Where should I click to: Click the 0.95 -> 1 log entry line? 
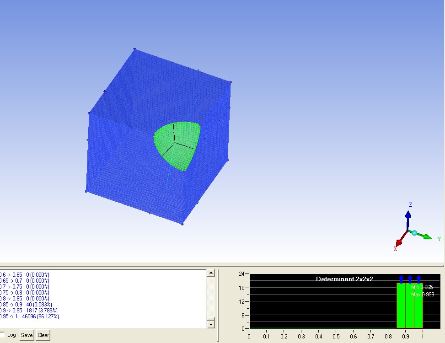tap(29, 316)
